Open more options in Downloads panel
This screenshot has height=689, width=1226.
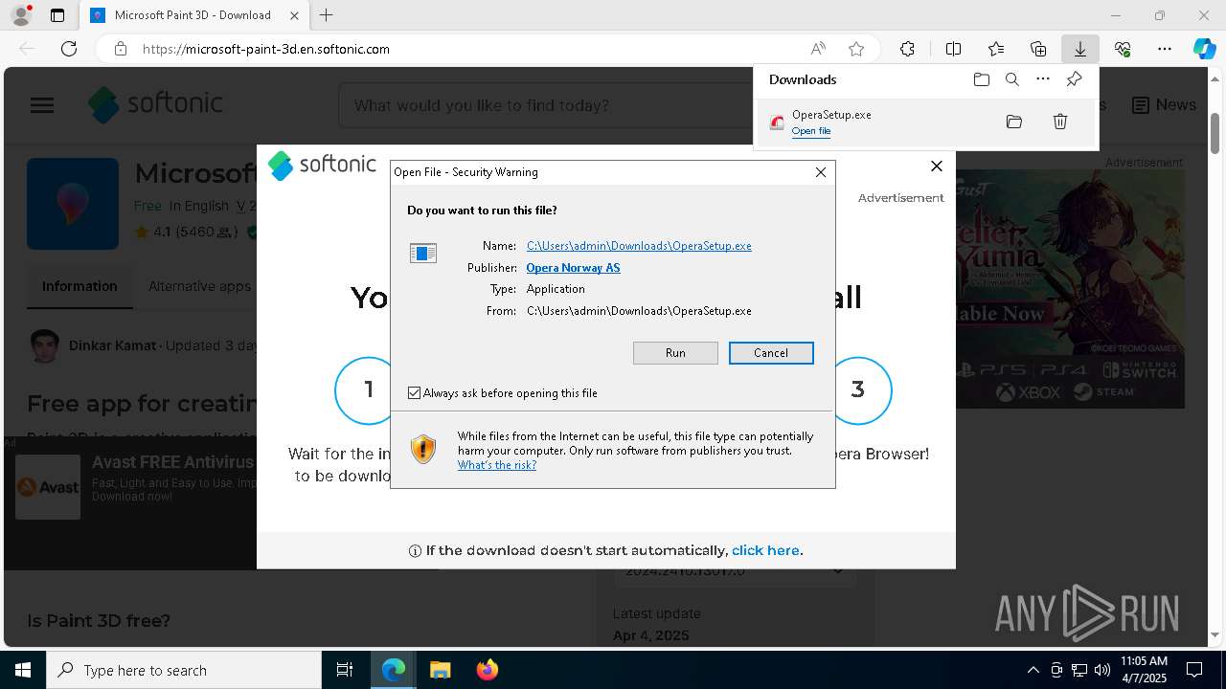coord(1043,79)
